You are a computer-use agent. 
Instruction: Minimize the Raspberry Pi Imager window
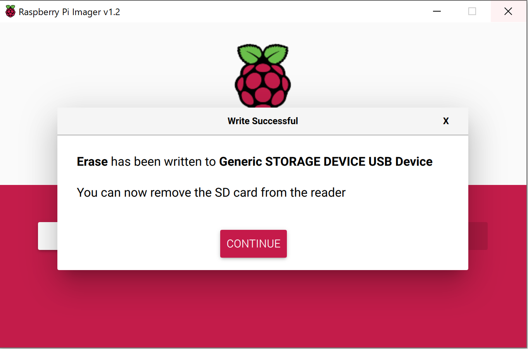[437, 12]
